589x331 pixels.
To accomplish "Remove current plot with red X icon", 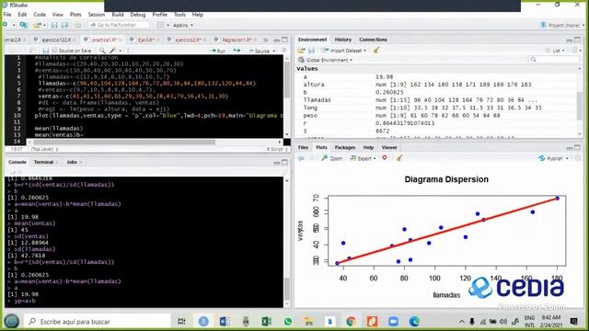I will pos(385,158).
